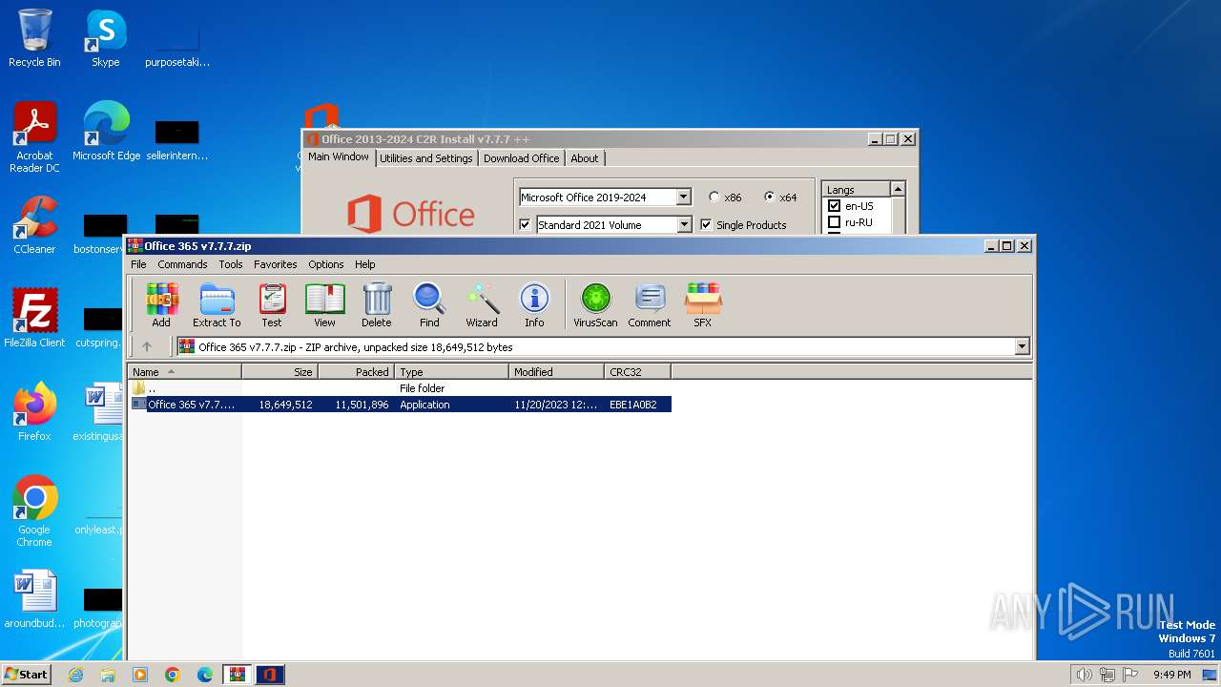Select the Office 365 v7.7 application row
Screen dimensions: 1221x687
(x=401, y=405)
